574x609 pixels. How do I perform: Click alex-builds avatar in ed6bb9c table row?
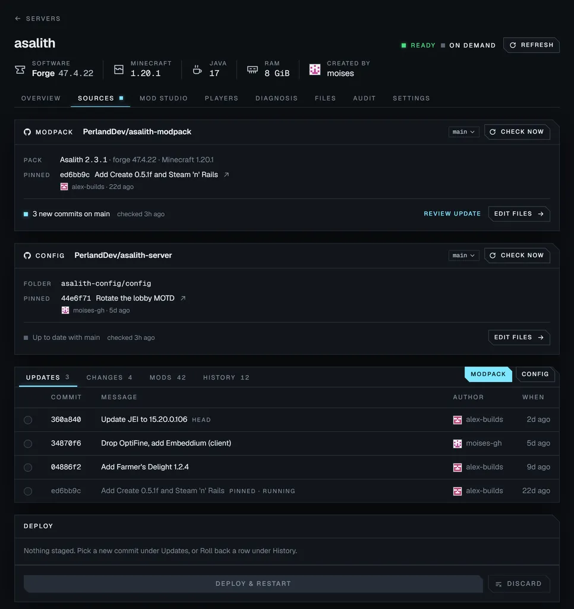pyautogui.click(x=458, y=491)
